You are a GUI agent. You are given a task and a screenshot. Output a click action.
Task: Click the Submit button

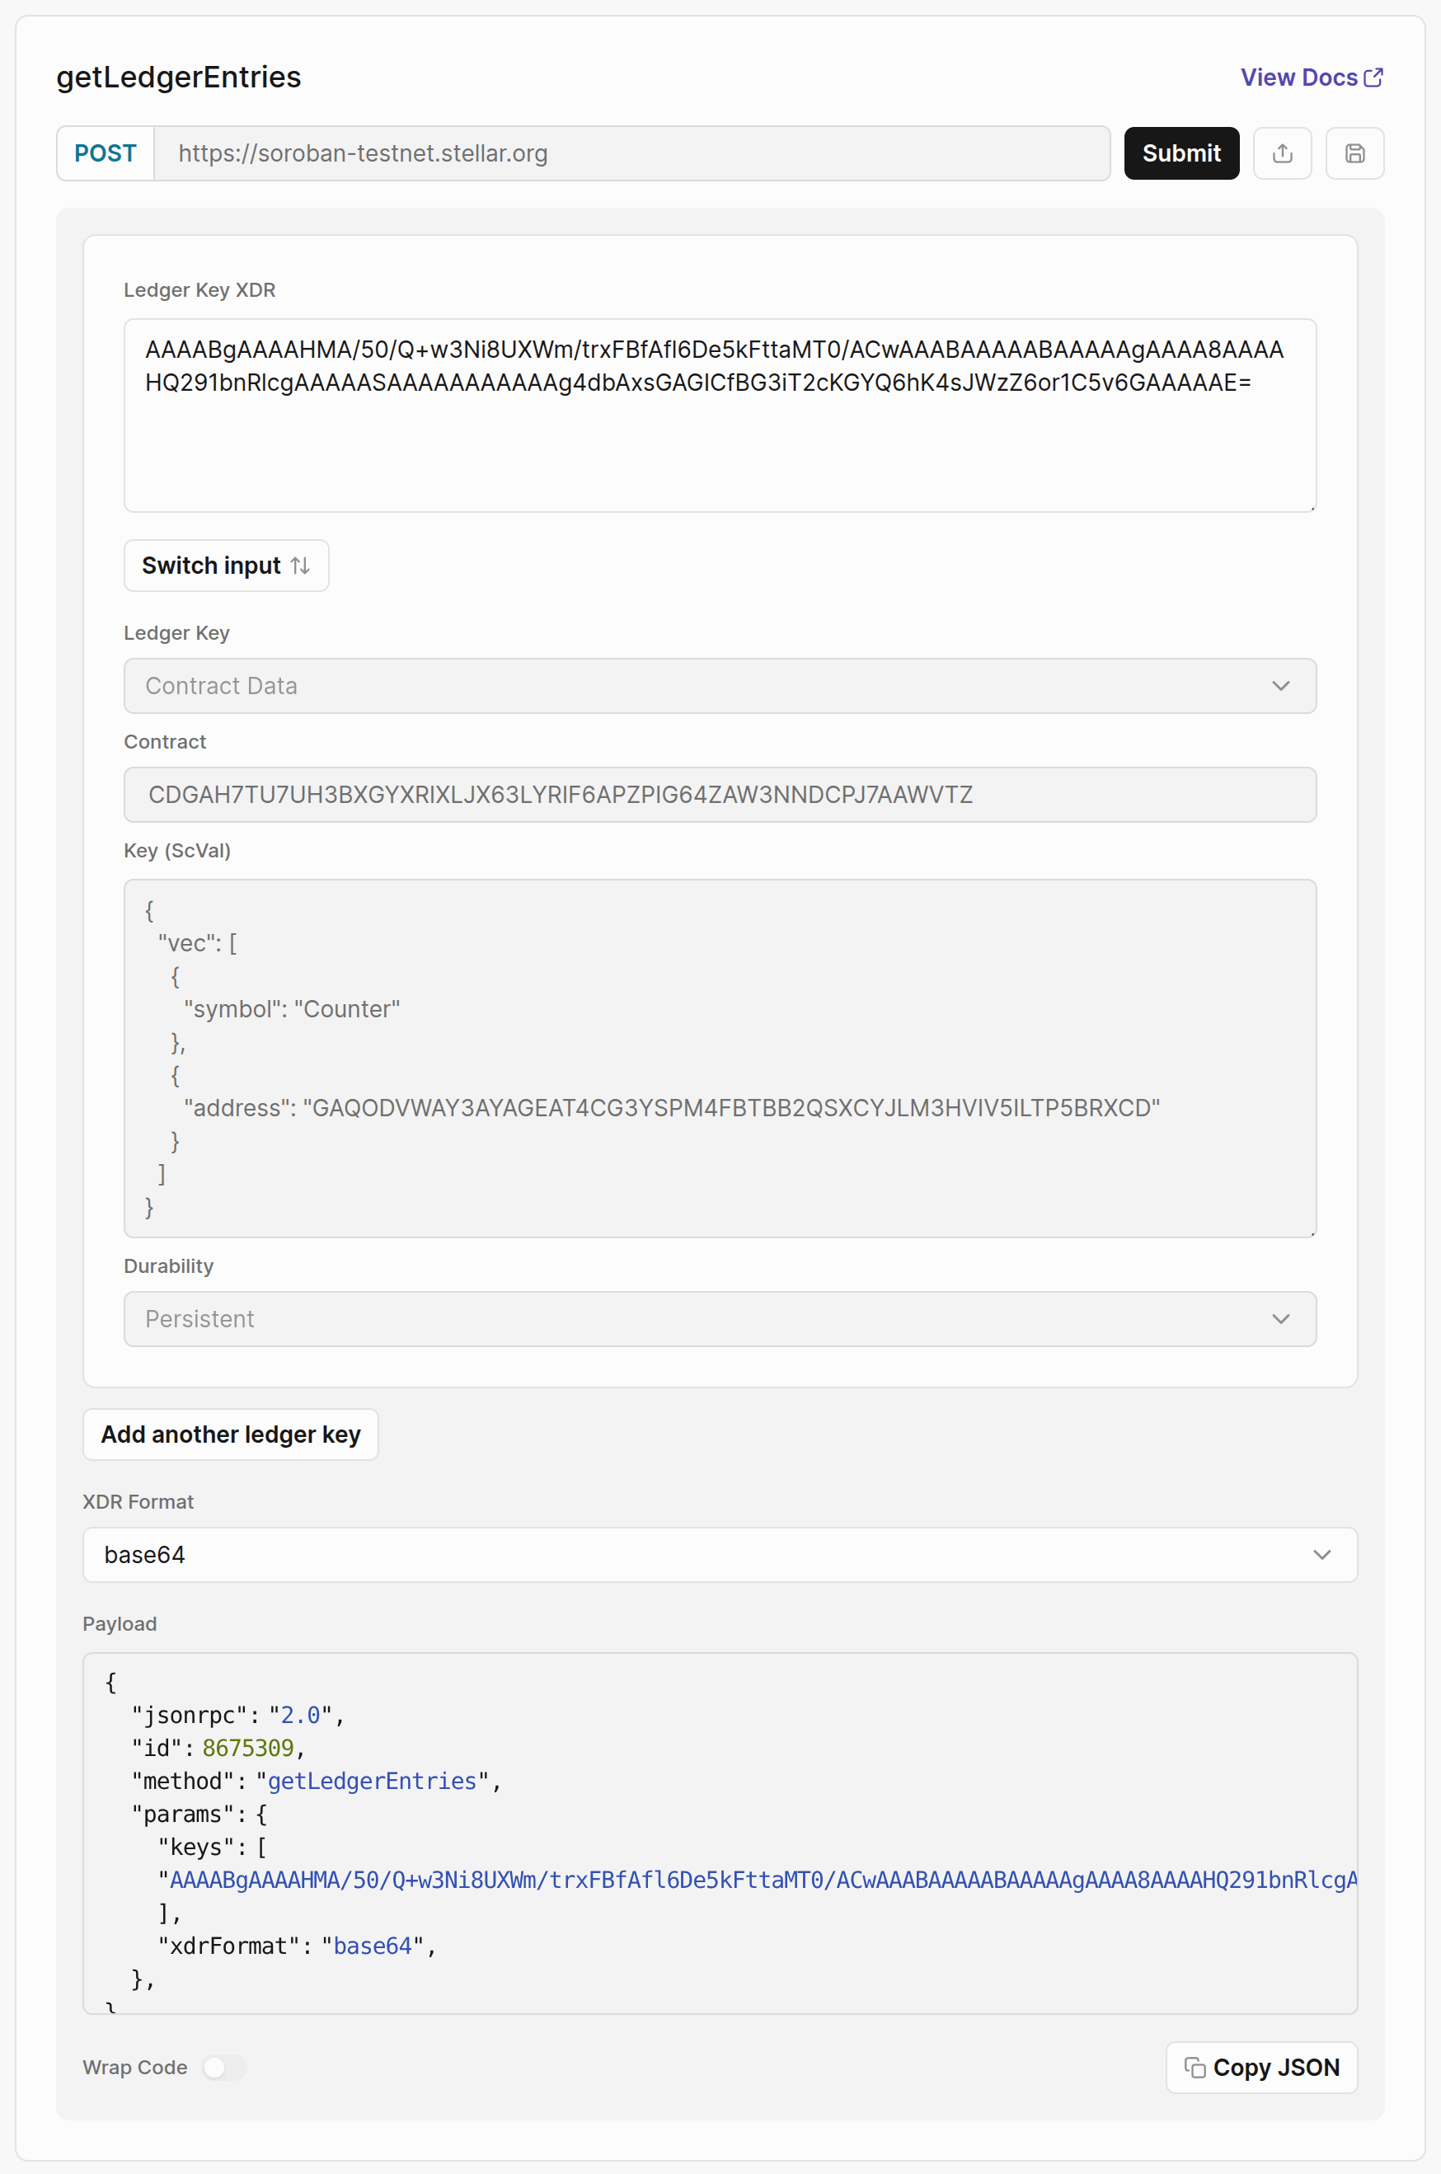tap(1181, 153)
